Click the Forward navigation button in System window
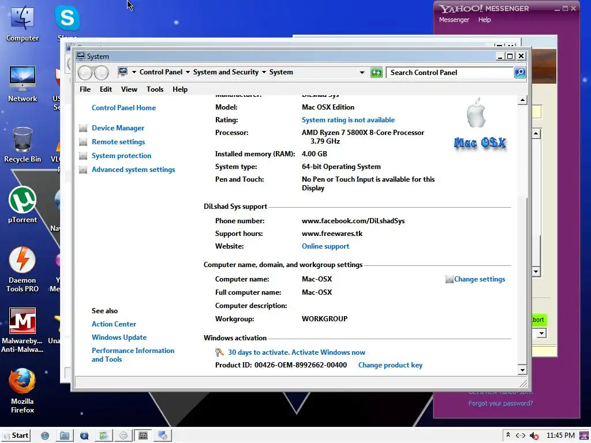591x443 pixels. tap(102, 72)
